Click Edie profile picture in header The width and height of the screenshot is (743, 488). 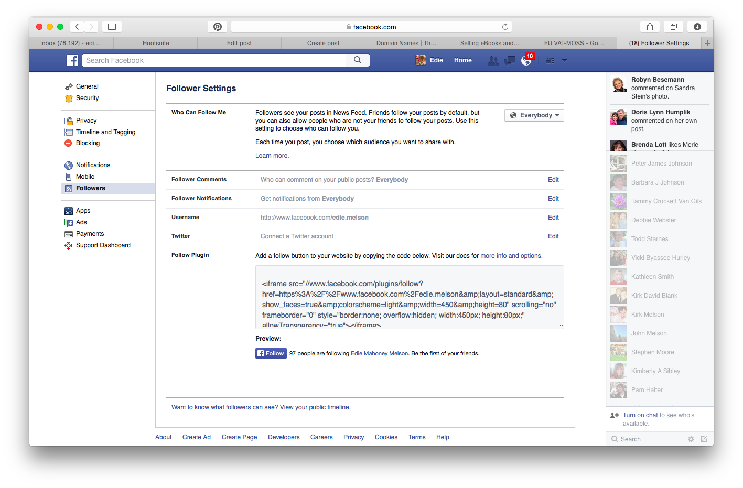(421, 60)
